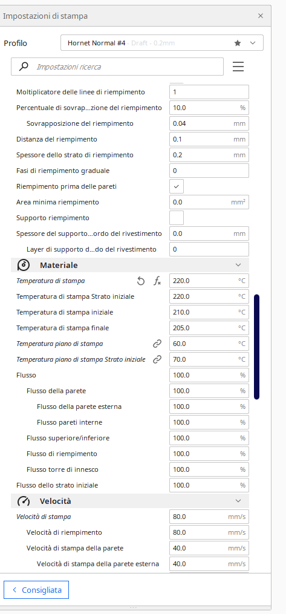
Task: Click the magnifier search icon
Action: coord(24,67)
